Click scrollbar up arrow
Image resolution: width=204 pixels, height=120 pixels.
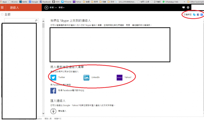tap(43, 21)
